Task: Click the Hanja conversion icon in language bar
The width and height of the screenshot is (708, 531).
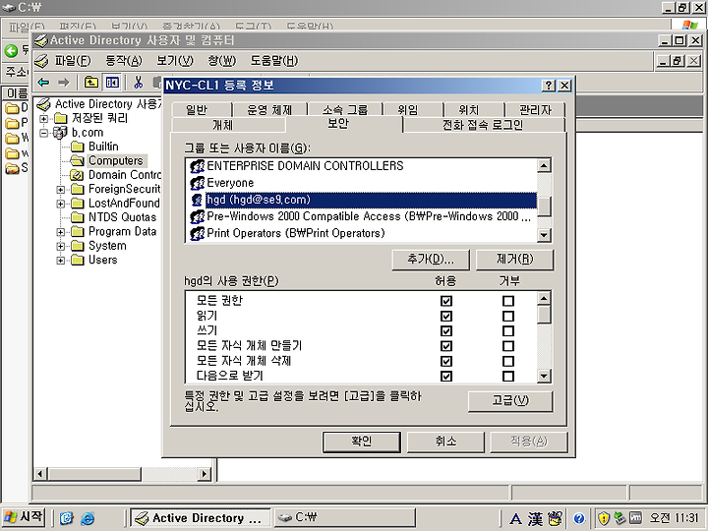Action: point(536,519)
